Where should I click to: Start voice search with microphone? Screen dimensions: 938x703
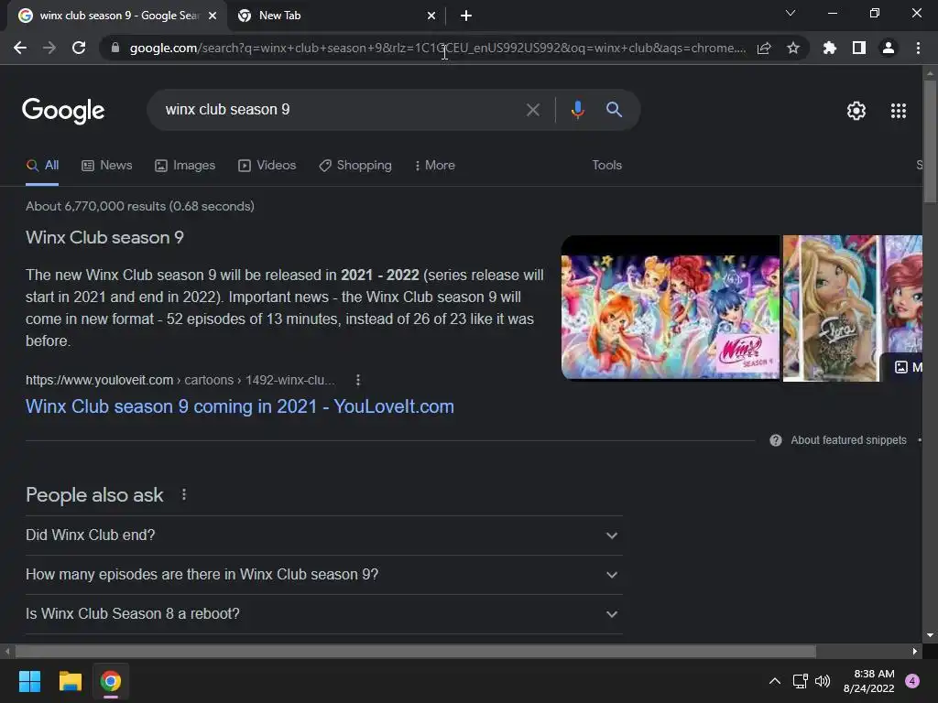577,110
